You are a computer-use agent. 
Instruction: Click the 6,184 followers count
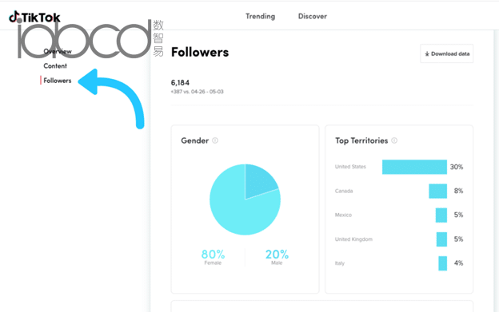180,82
